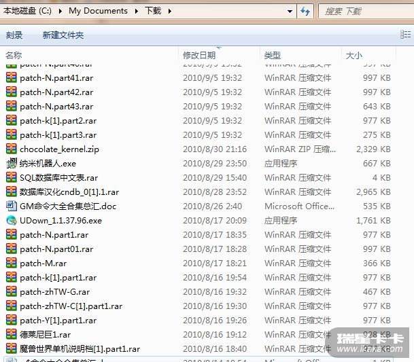Click the 2,329 KB size cell

point(373,149)
